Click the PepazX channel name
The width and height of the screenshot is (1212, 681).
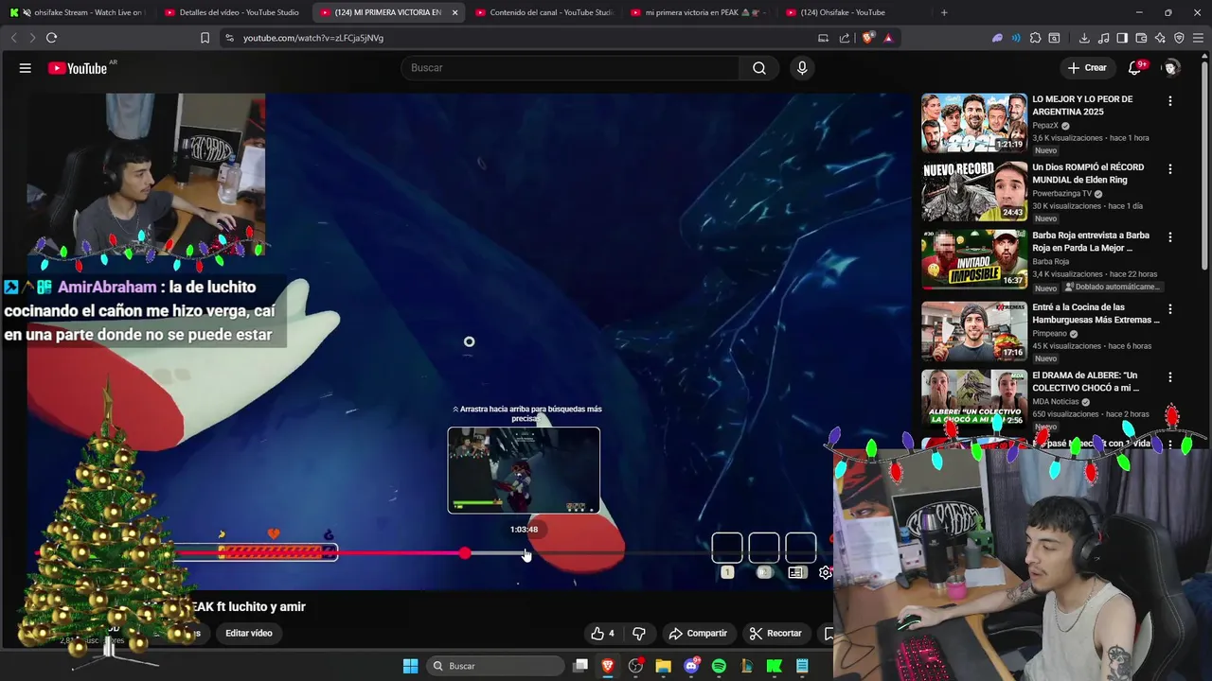[1045, 126]
